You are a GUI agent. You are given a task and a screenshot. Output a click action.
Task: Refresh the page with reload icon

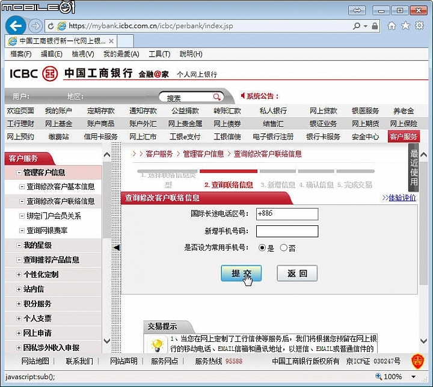(x=51, y=26)
